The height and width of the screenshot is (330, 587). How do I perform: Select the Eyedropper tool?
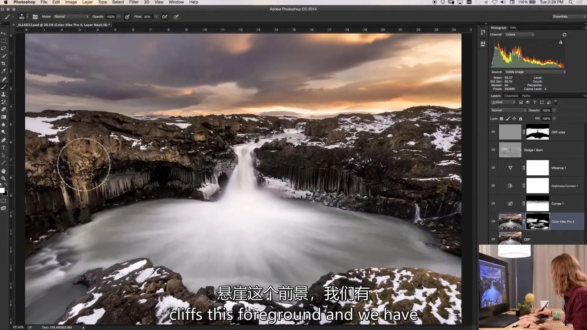[4, 71]
